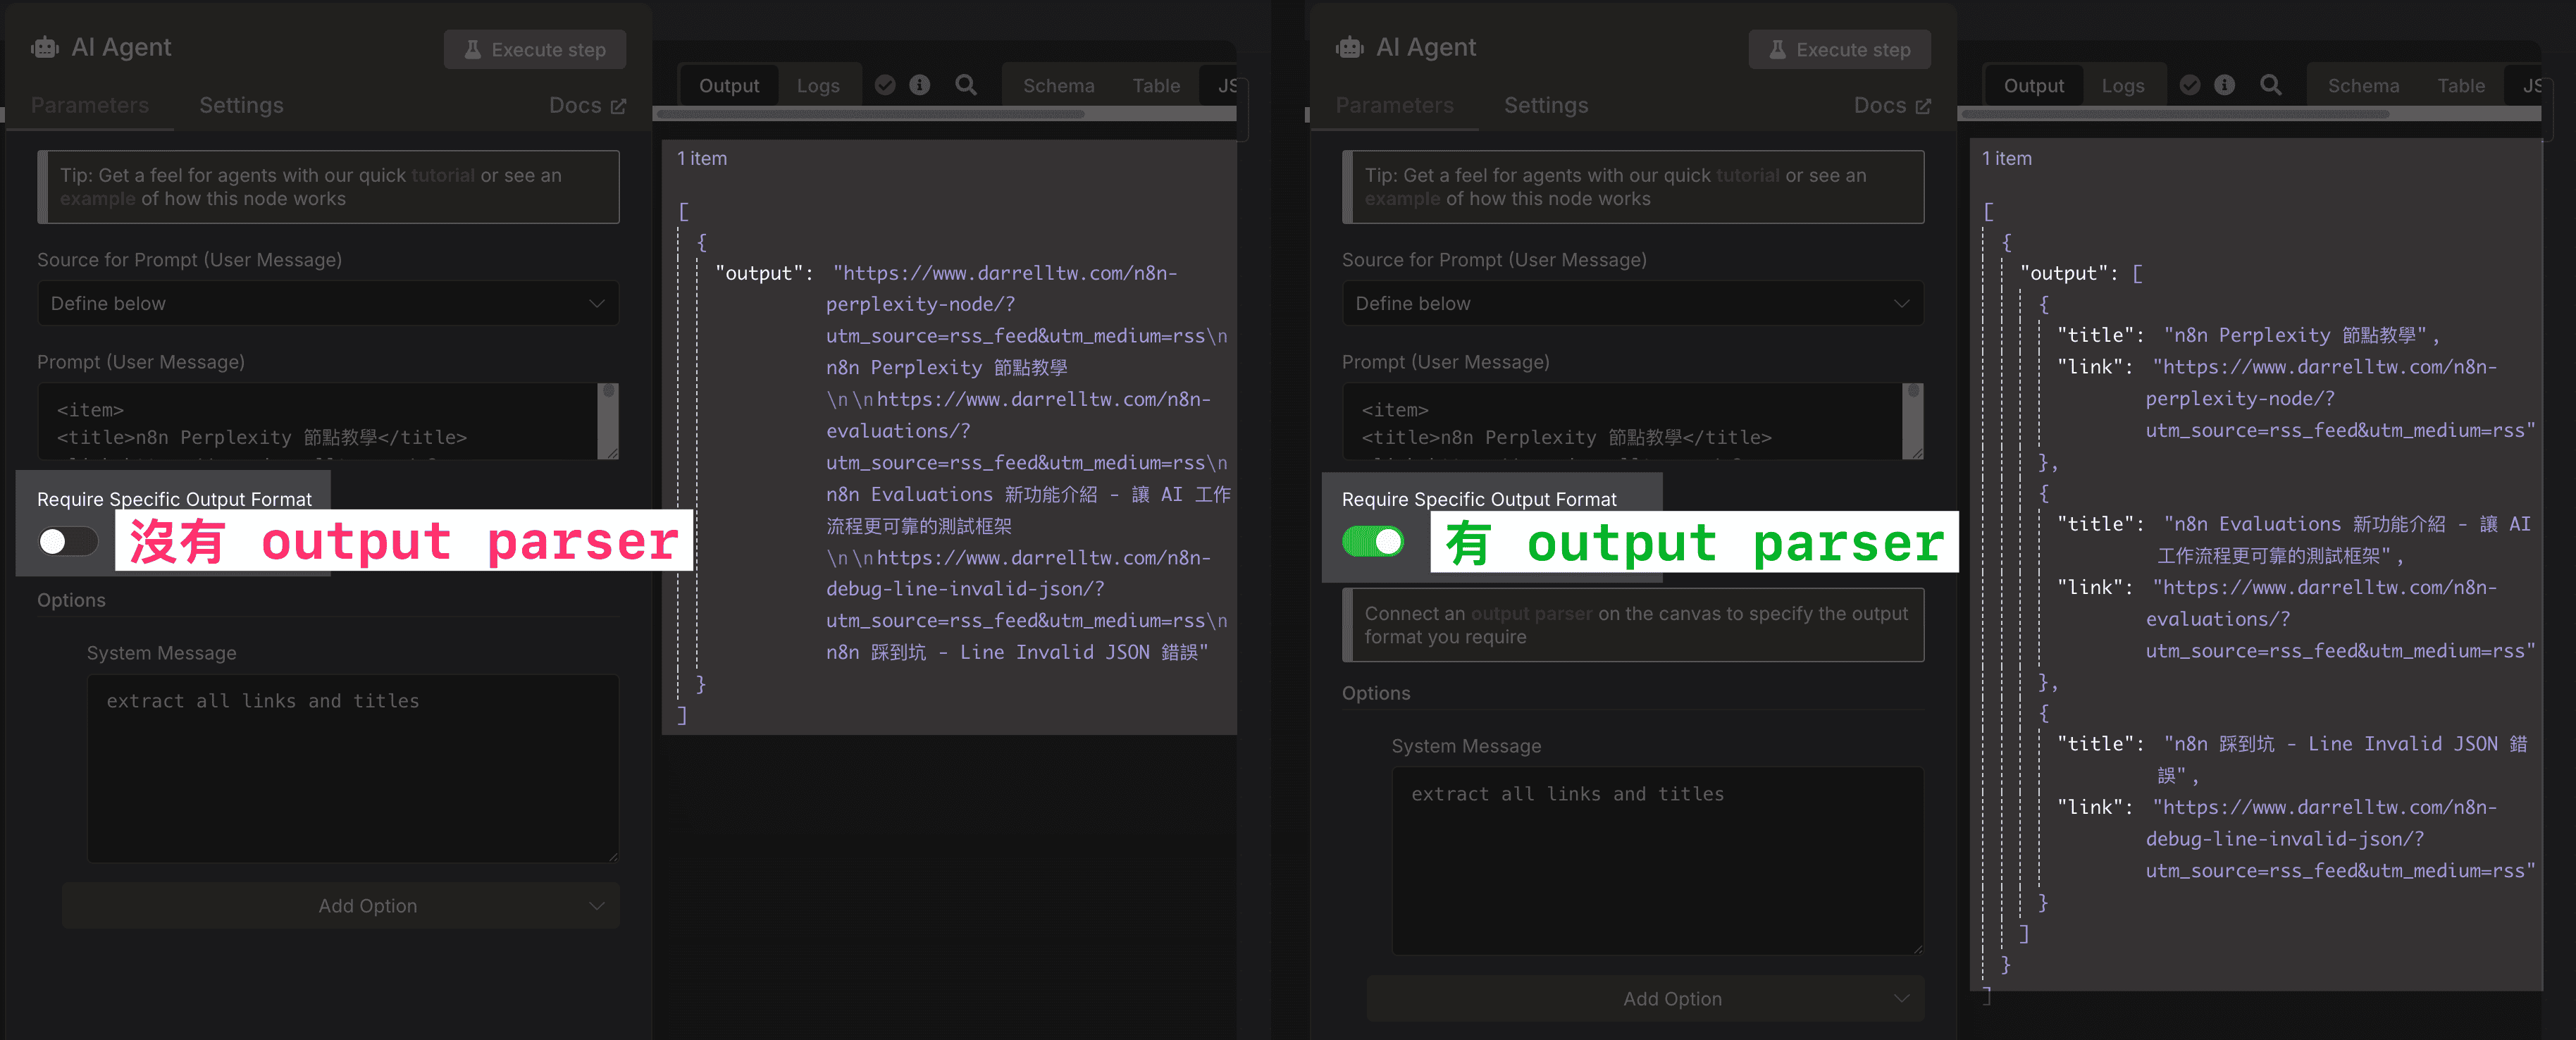
Task: Click the AI Agent robot icon
Action: (44, 46)
